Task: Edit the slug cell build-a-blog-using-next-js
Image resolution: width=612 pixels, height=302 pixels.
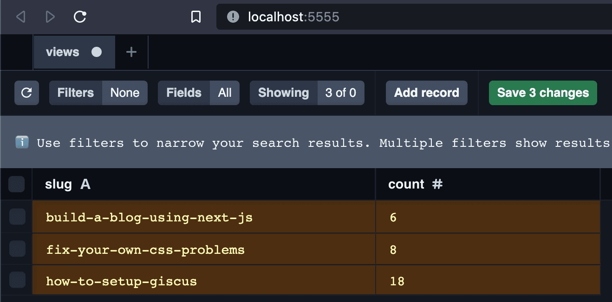Action: 204,217
